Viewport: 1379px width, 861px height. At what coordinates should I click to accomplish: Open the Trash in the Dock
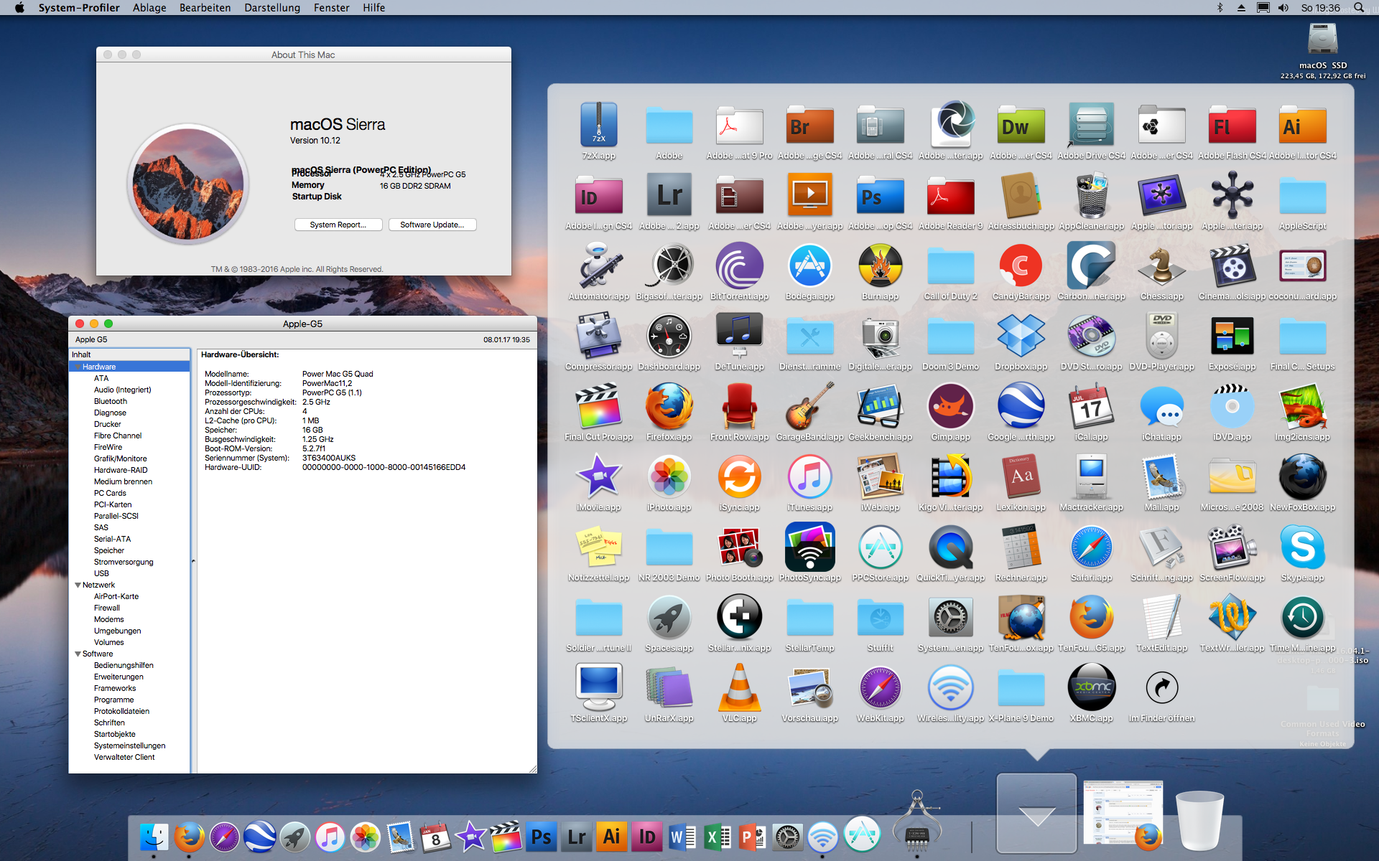(x=1199, y=820)
